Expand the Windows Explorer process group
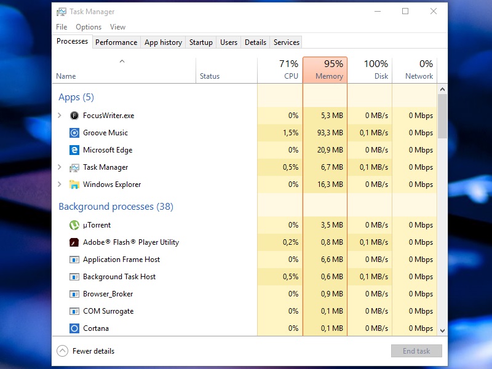Screen dimensions: 492x369 point(60,184)
